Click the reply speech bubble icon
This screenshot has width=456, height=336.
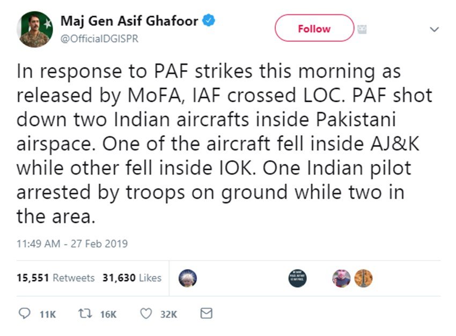(x=24, y=313)
